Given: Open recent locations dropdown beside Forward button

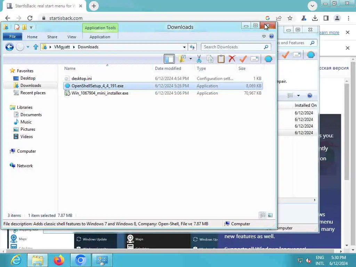Looking at the screenshot, I should 28,47.
